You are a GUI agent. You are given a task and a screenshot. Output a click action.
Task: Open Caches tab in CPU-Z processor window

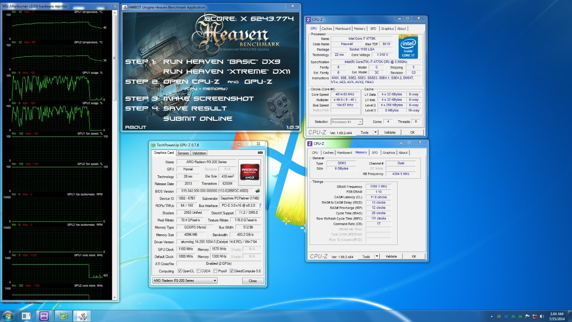[327, 29]
